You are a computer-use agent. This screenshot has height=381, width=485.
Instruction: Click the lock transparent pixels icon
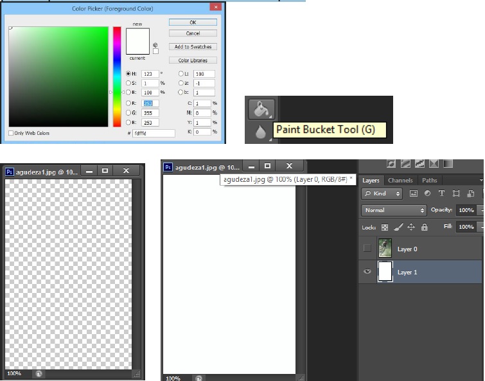tap(385, 227)
